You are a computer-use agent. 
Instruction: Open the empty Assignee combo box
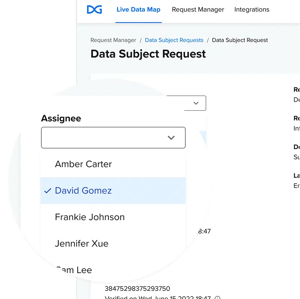pos(108,138)
